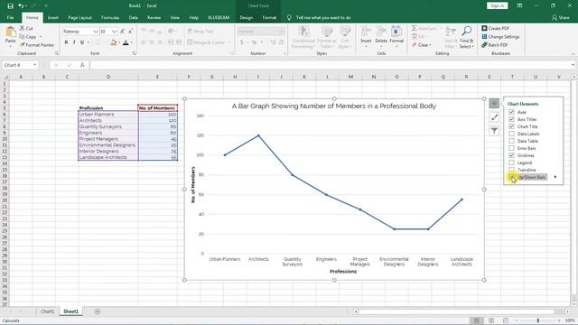Click the zoom slider in status bar
The width and height of the screenshot is (578, 325).
[x=538, y=320]
